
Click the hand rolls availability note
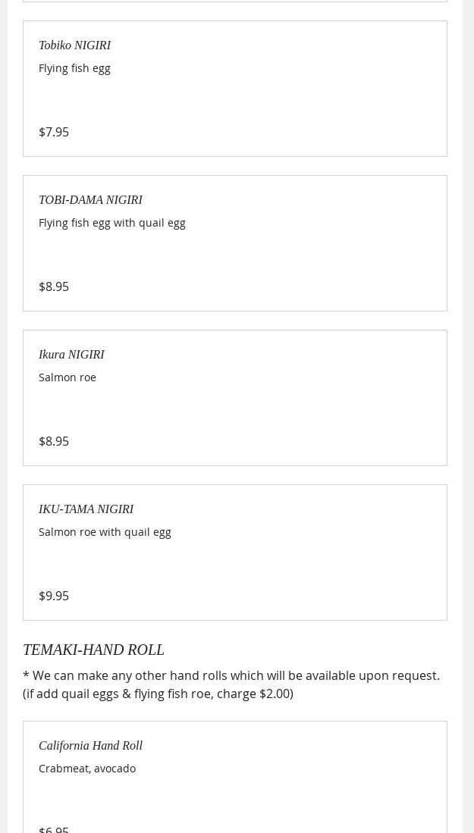click(x=231, y=675)
